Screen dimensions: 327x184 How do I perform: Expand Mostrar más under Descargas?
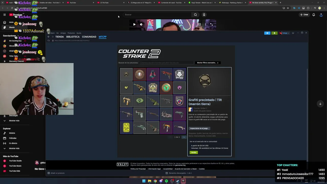[14, 121]
